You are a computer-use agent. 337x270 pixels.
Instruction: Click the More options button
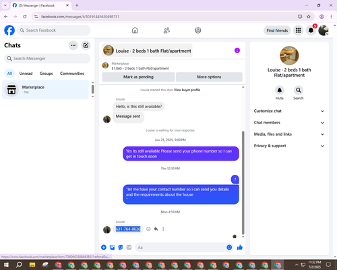click(209, 77)
